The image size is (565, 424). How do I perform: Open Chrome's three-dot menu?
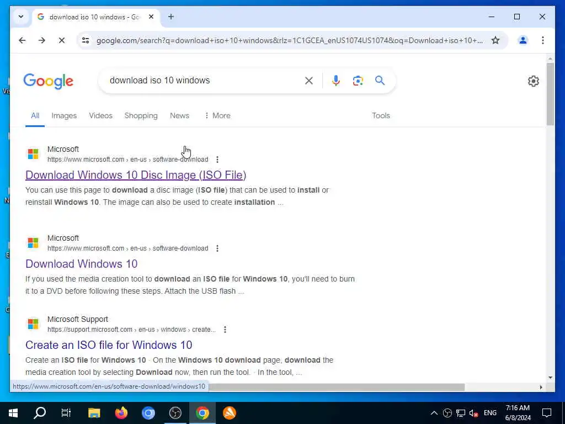point(543,40)
